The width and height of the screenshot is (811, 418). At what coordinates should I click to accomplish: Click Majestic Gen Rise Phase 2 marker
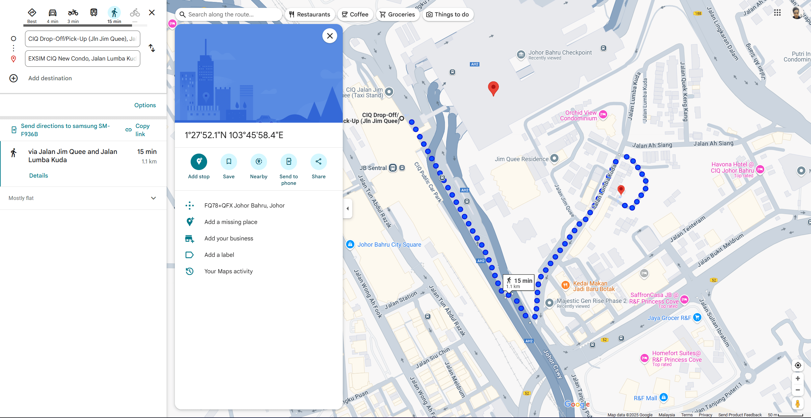[x=549, y=303]
